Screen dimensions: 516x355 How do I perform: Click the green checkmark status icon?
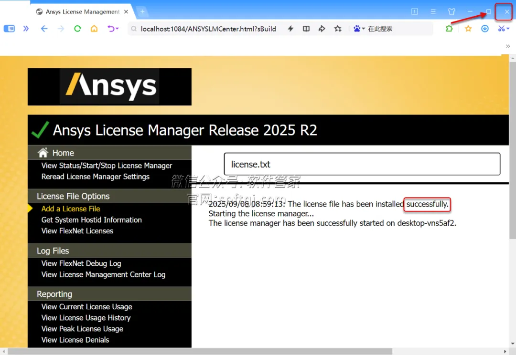click(40, 130)
